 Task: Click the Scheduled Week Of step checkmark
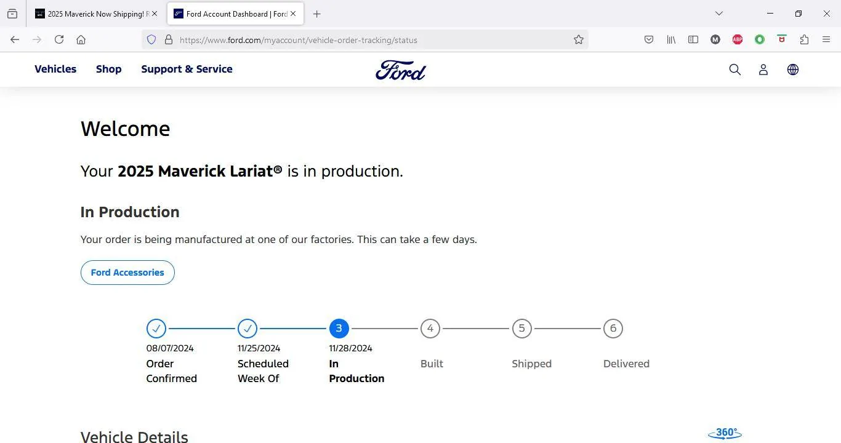point(247,329)
